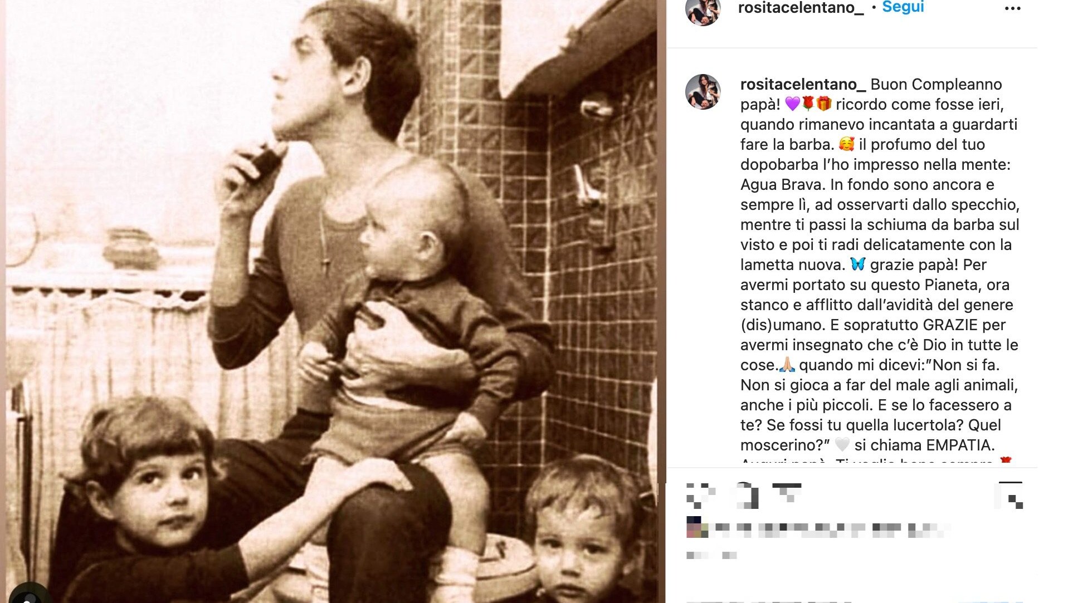The height and width of the screenshot is (603, 1073).
Task: Open the more options three-dot menu
Action: coord(1012,8)
